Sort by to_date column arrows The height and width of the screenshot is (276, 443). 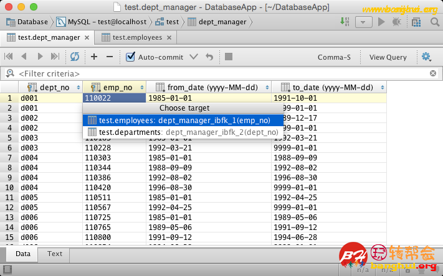pos(383,88)
